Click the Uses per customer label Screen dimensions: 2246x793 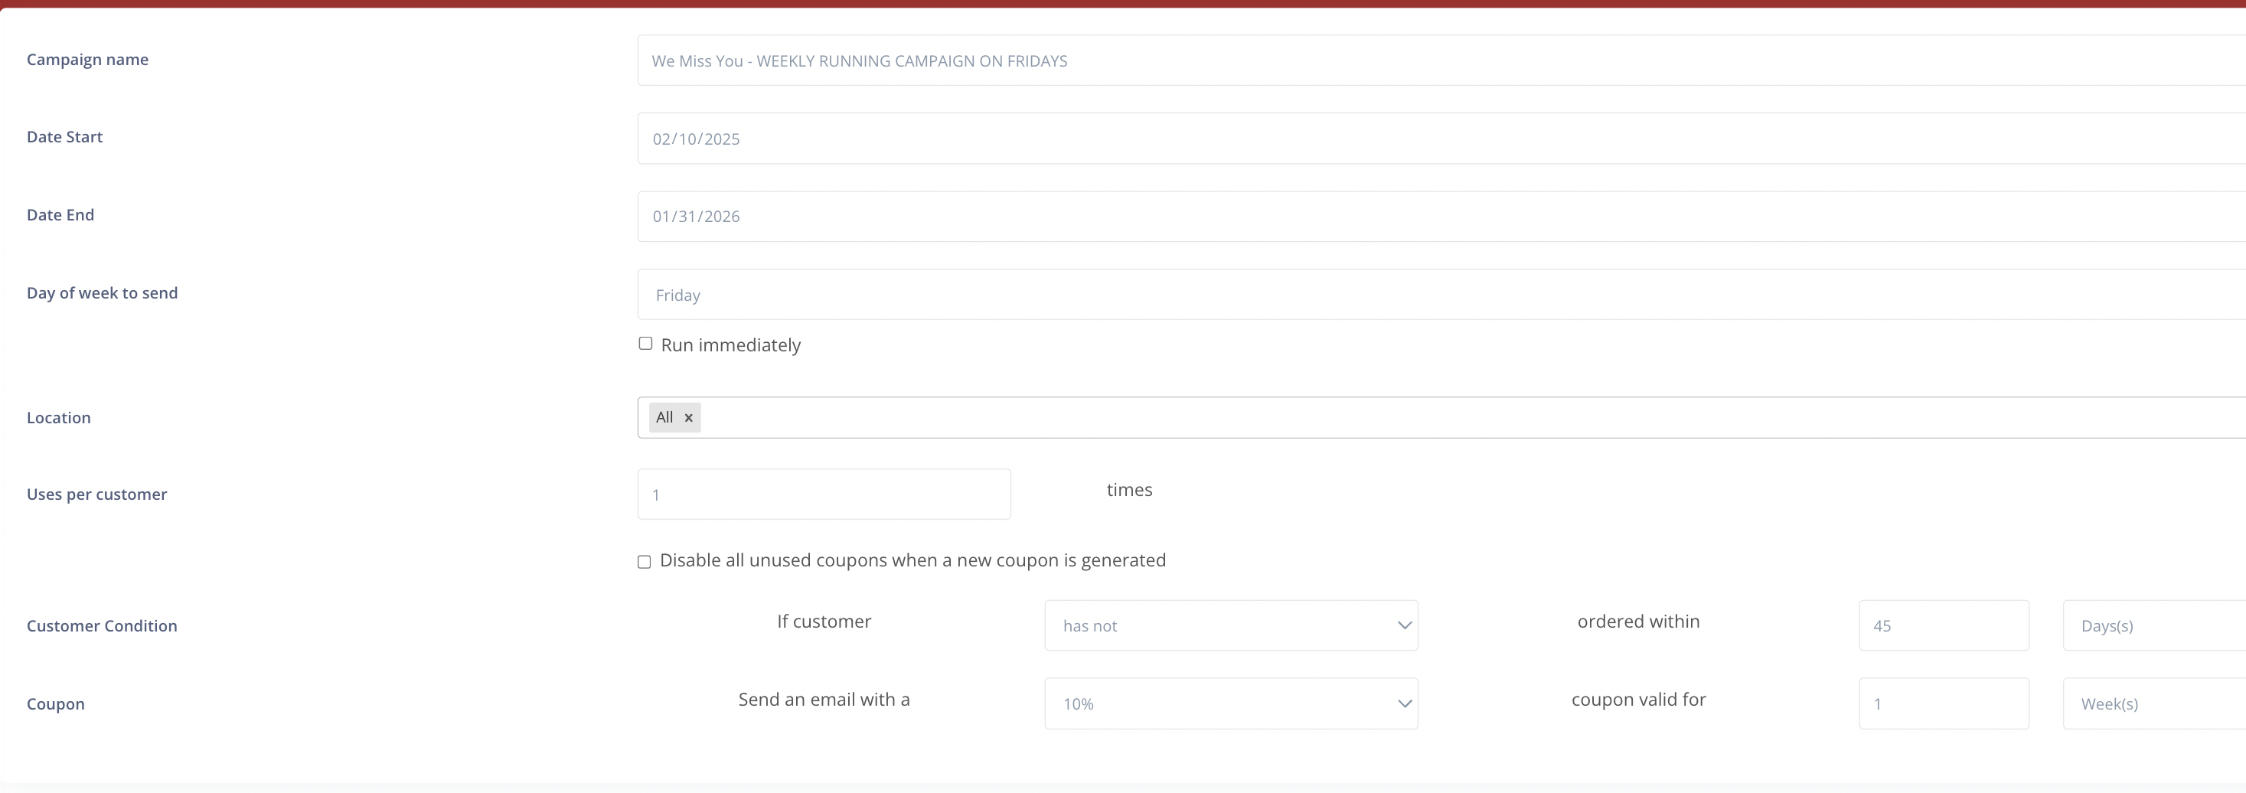coord(96,494)
